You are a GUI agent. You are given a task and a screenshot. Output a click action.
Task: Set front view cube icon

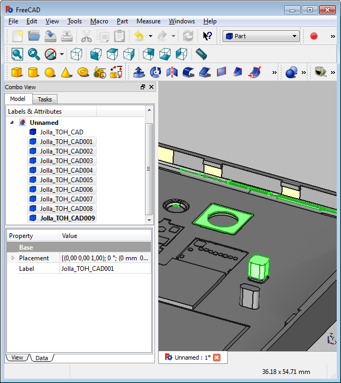96,54
